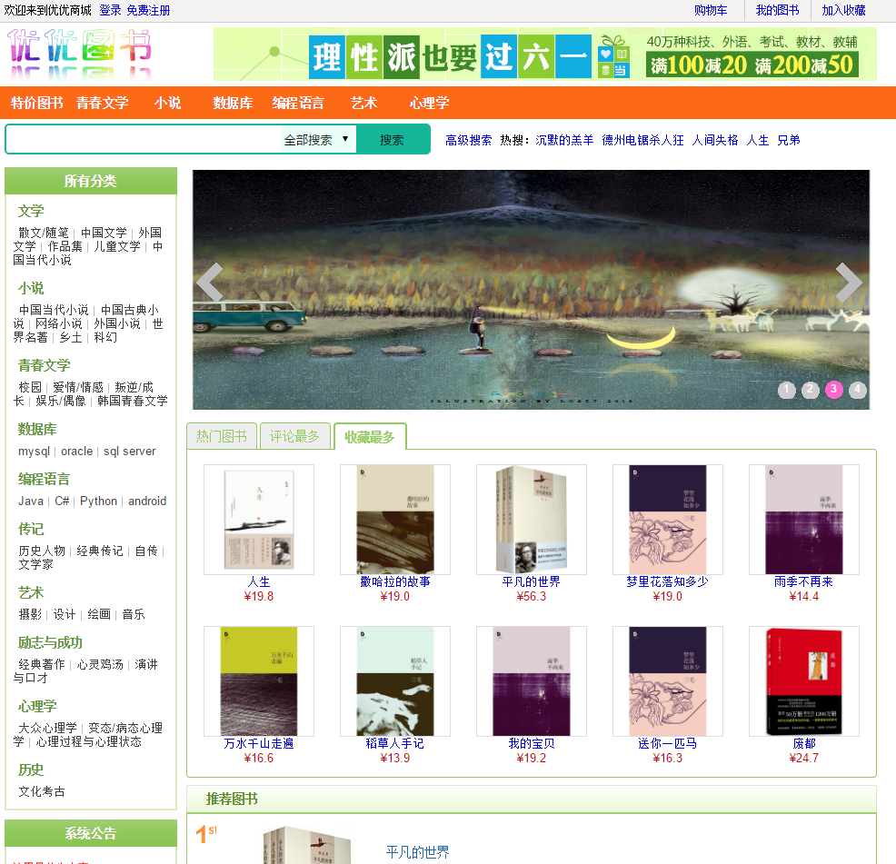This screenshot has width=896, height=864.
Task: Focus the book search input field
Action: click(144, 139)
